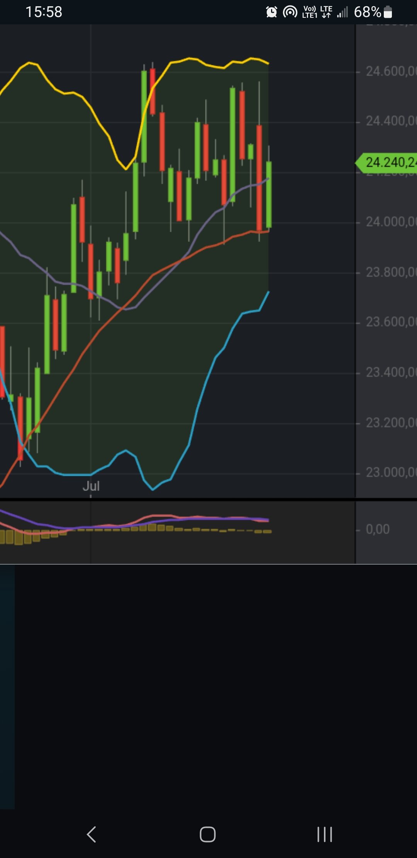Tap the battery icon in status bar
The width and height of the screenshot is (417, 858).
point(388,12)
